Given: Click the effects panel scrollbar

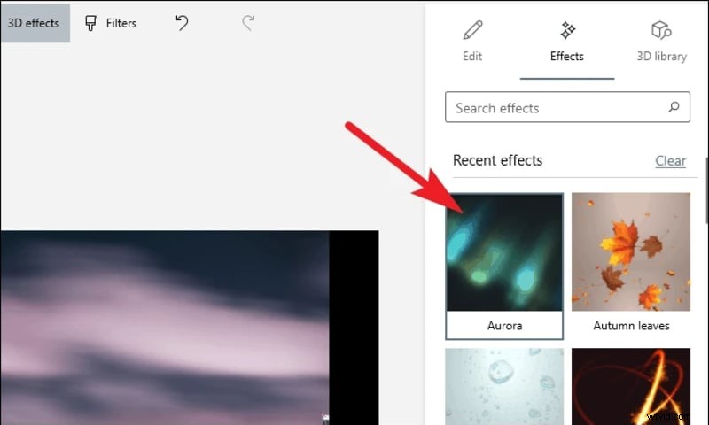Looking at the screenshot, I should tap(706, 189).
